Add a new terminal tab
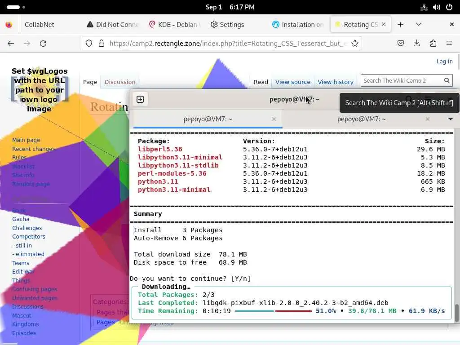Image resolution: width=460 pixels, height=345 pixels. [140, 99]
